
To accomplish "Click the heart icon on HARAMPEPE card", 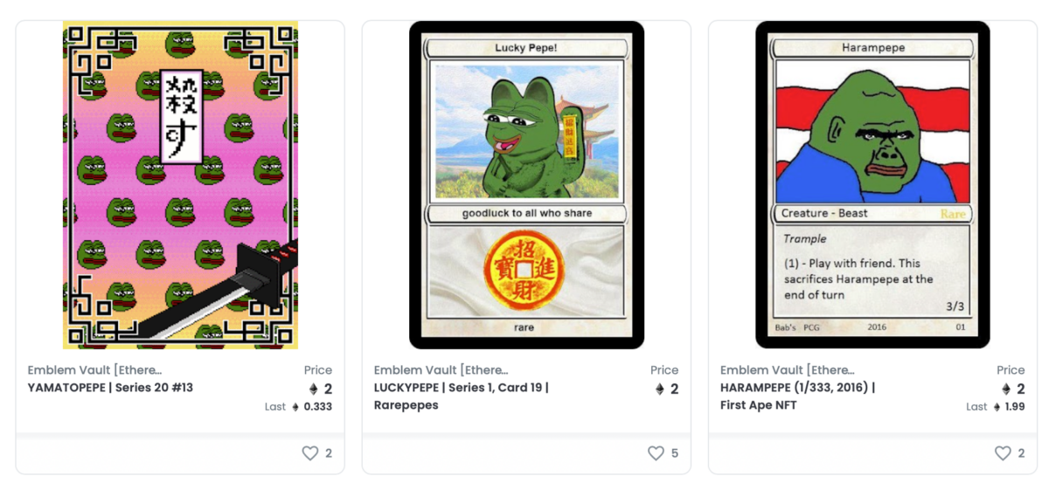I will [x=1003, y=453].
